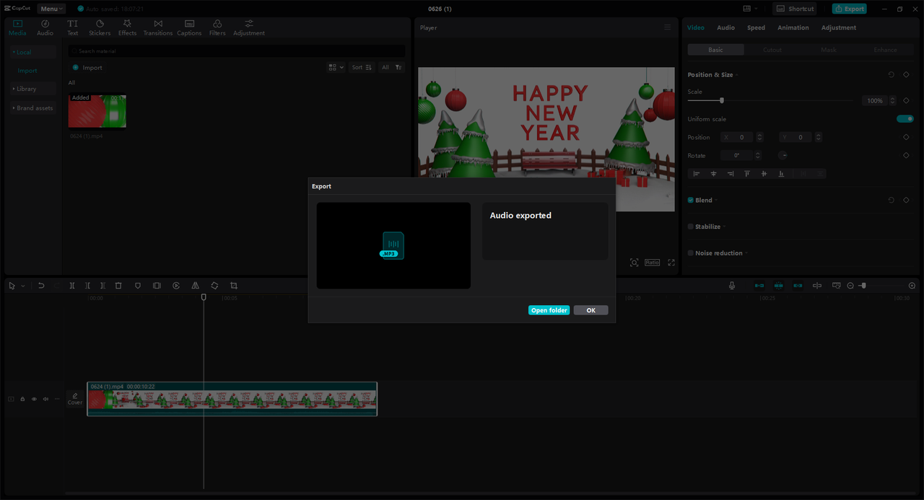Click the Crop tool icon
This screenshot has height=500, width=924.
point(234,286)
